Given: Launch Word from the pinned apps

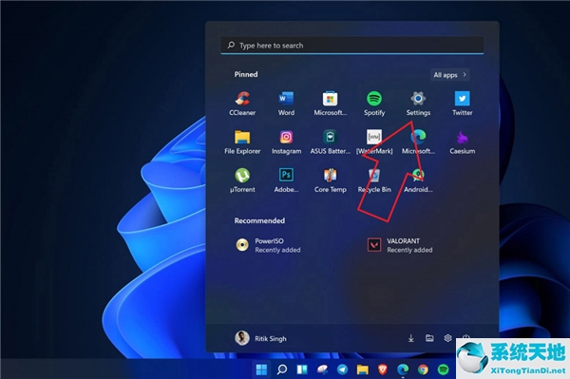Looking at the screenshot, I should [x=286, y=104].
